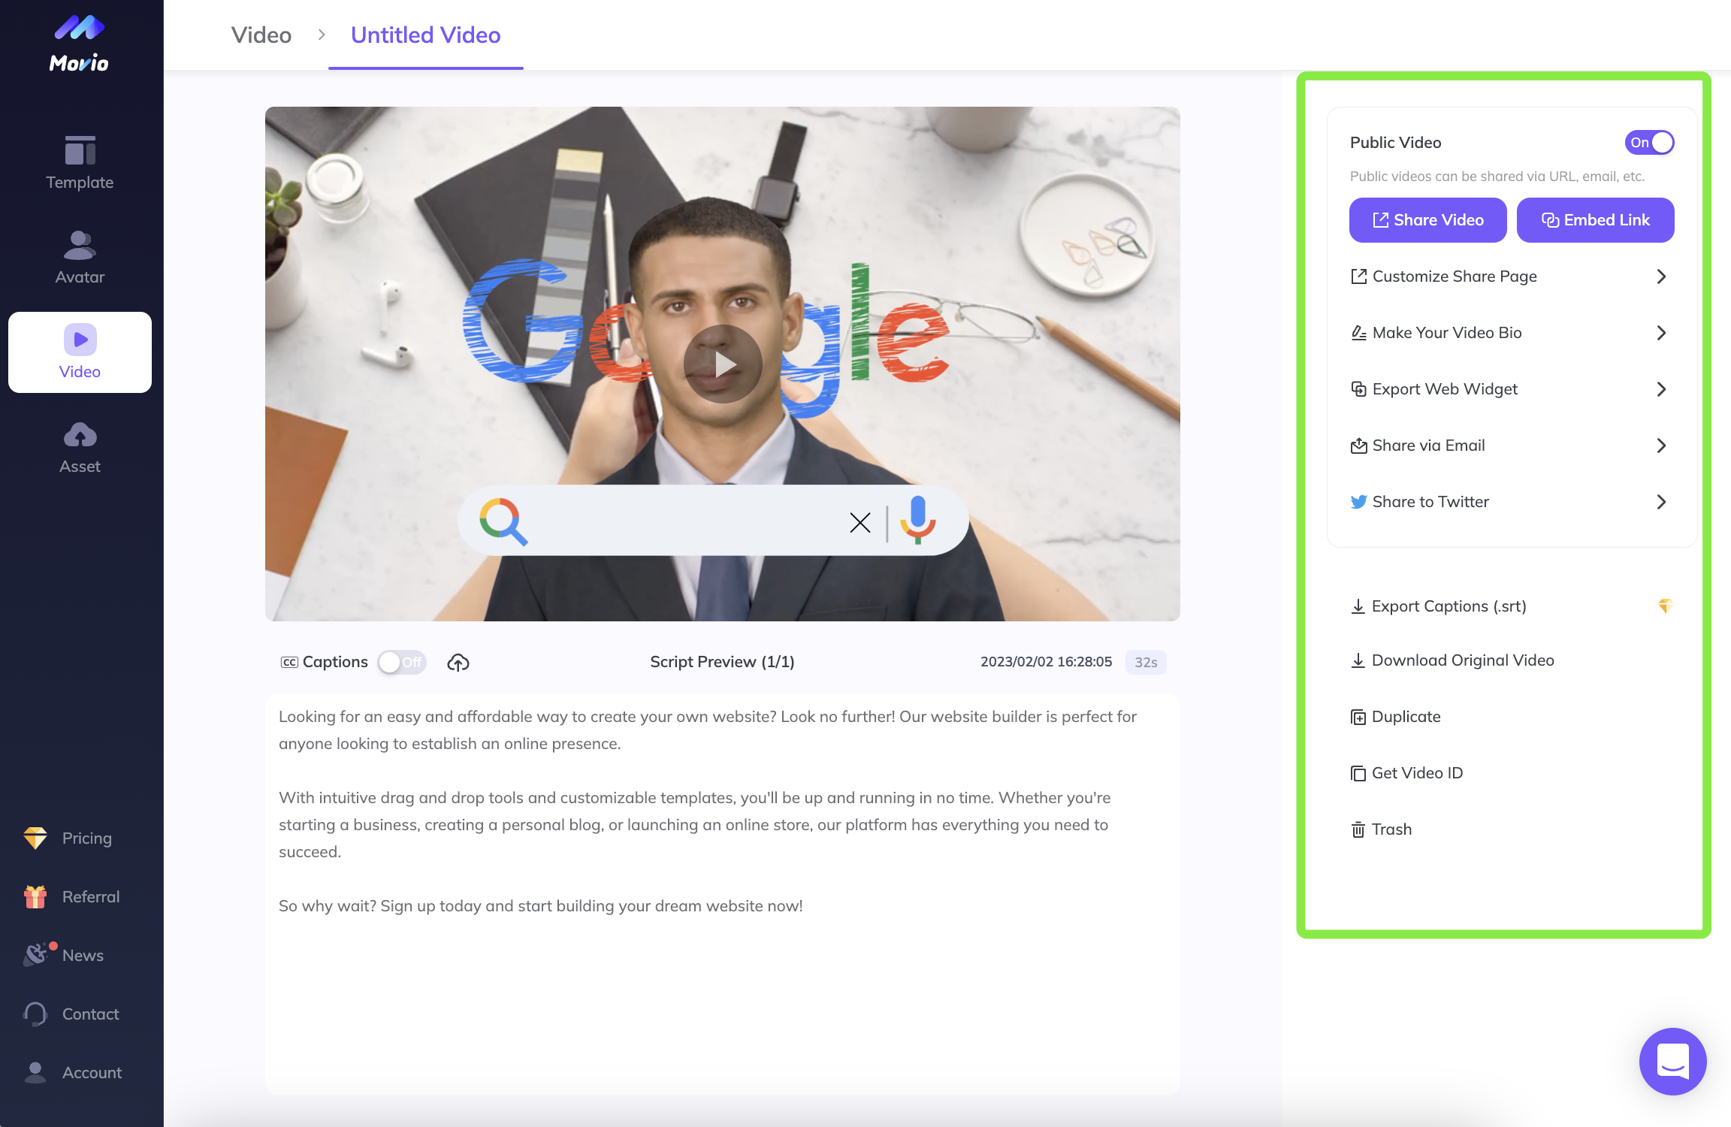This screenshot has height=1127, width=1731.
Task: Open Avatar in the sidebar
Action: tap(80, 257)
